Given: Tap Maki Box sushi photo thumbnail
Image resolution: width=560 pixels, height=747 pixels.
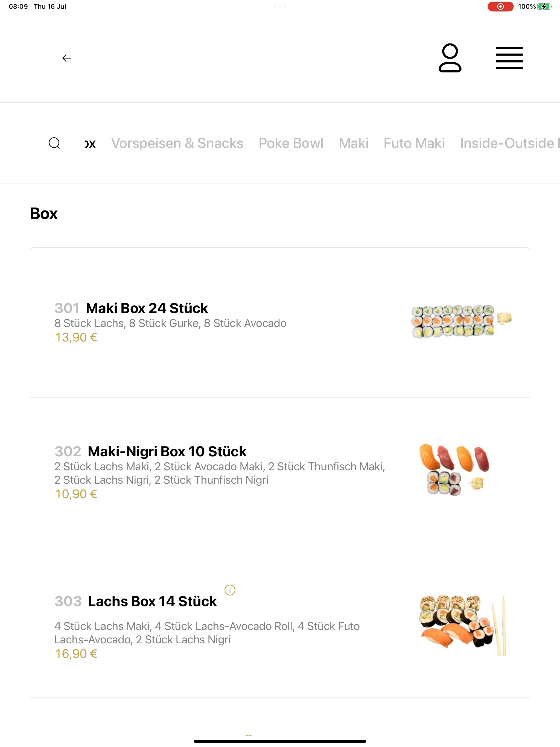Looking at the screenshot, I should pos(461,322).
